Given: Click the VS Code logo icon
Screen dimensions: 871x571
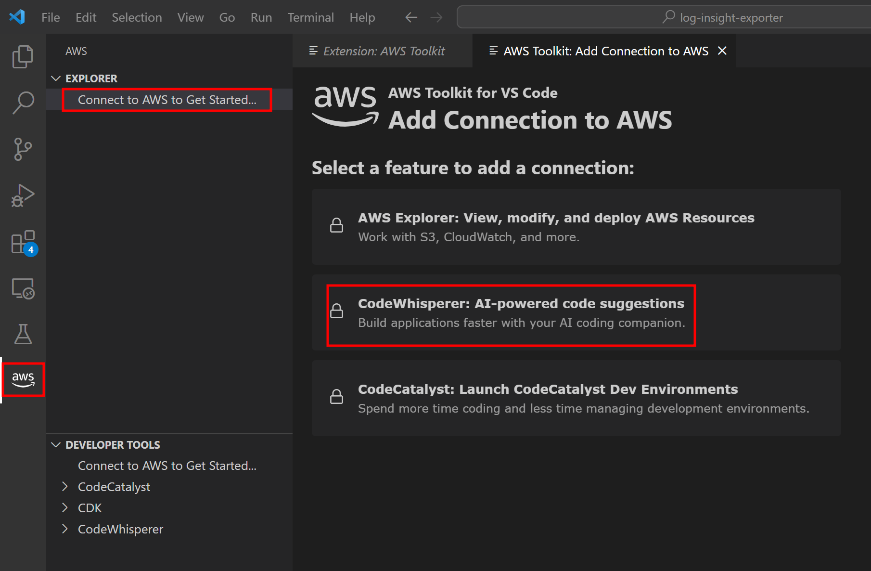Looking at the screenshot, I should coord(17,17).
